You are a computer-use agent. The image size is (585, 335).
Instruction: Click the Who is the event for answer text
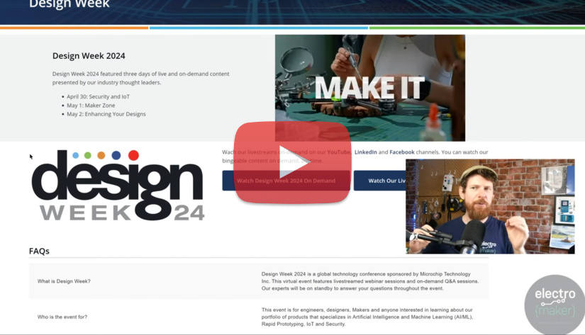[x=367, y=317]
